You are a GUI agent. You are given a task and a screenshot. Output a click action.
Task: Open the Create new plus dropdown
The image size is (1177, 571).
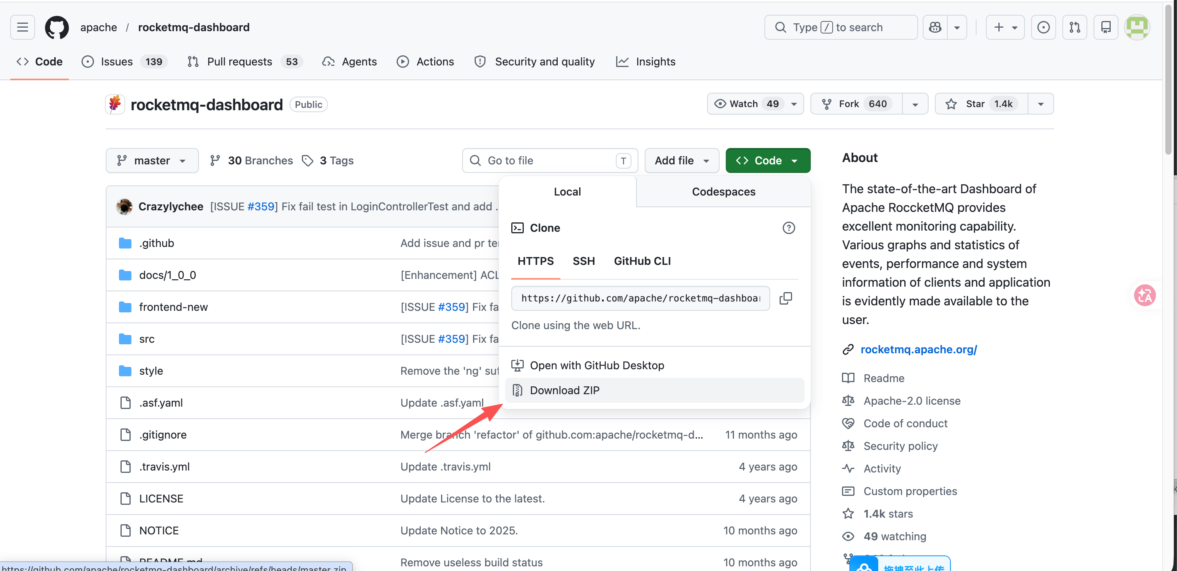(x=1005, y=27)
